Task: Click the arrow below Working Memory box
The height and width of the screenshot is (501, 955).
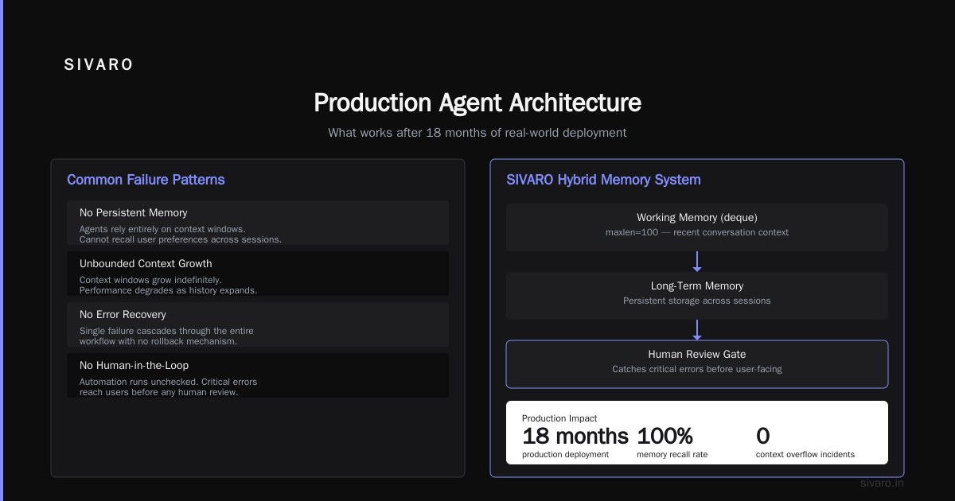Action: pos(697,262)
